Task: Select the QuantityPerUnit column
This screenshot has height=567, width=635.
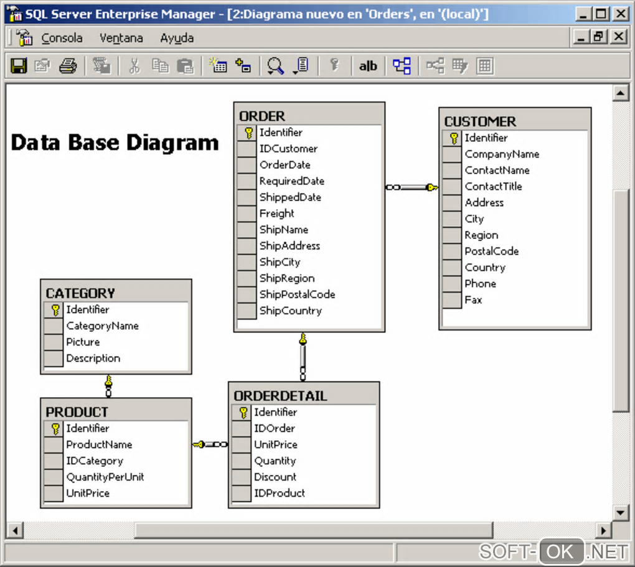Action: point(105,477)
